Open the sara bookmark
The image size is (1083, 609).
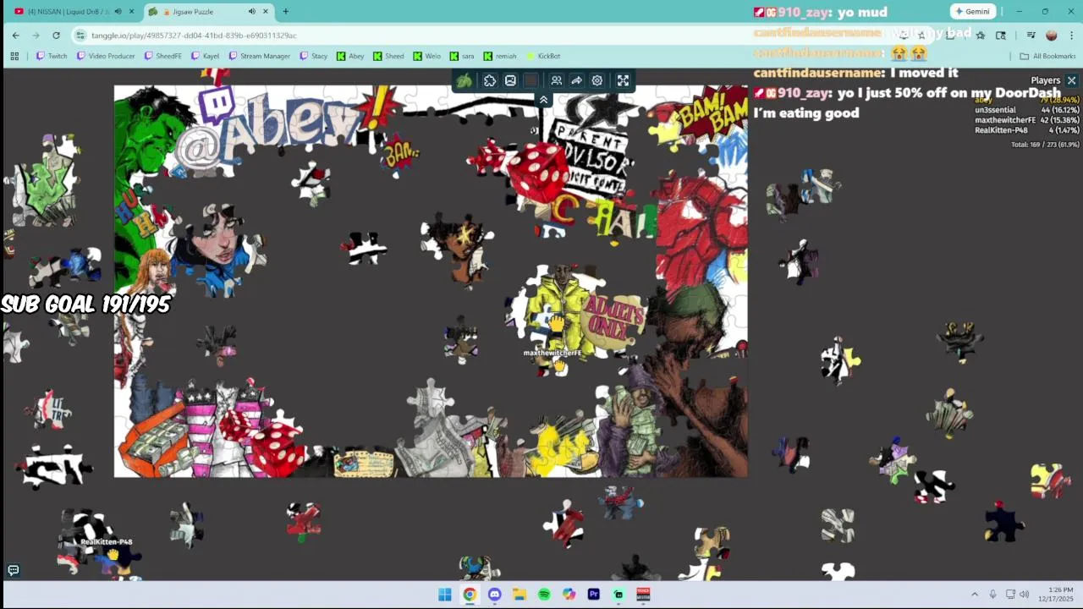click(x=462, y=56)
